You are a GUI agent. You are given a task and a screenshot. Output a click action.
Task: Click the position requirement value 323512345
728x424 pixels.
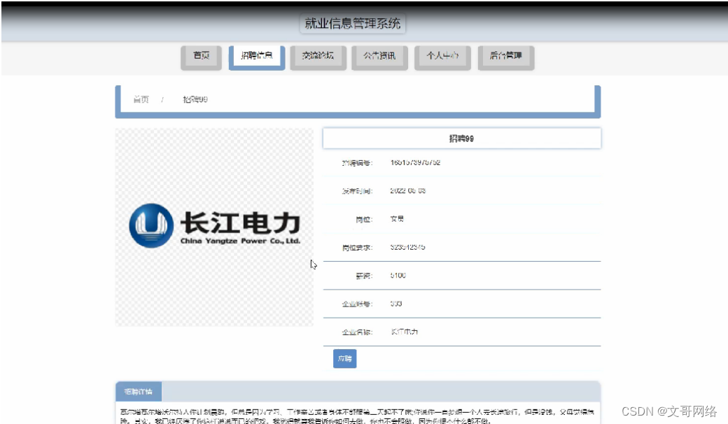[407, 247]
